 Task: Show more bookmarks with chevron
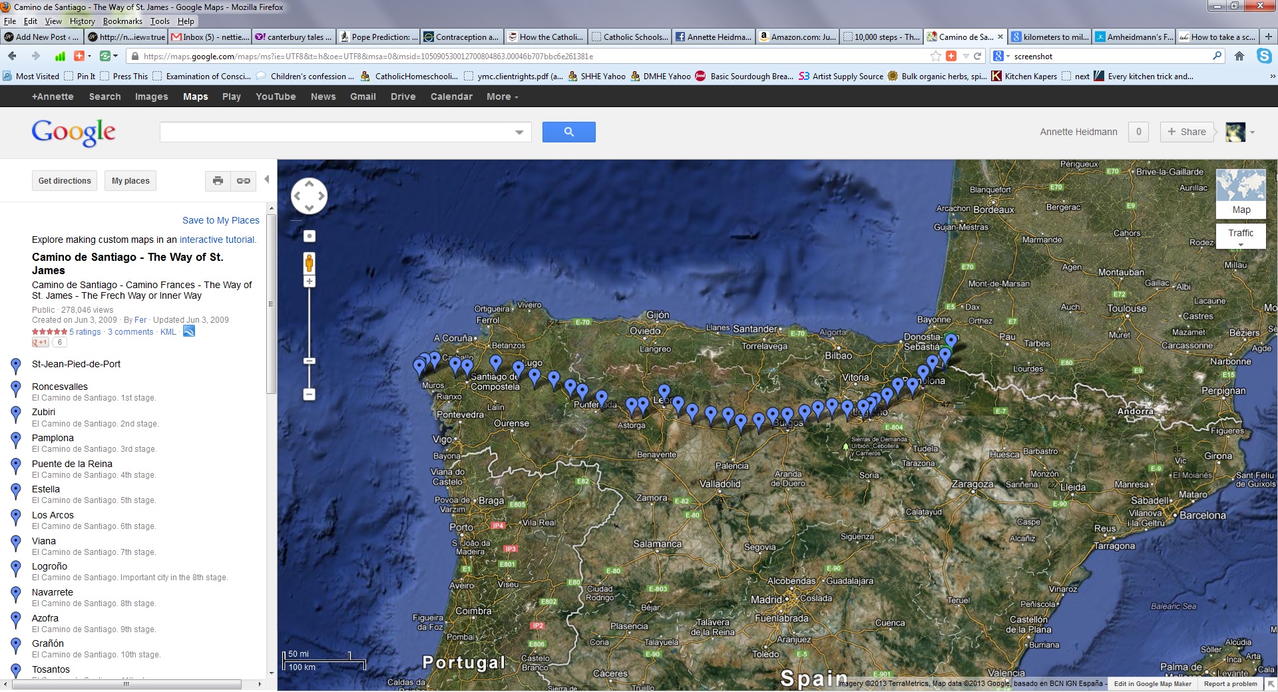[1272, 76]
